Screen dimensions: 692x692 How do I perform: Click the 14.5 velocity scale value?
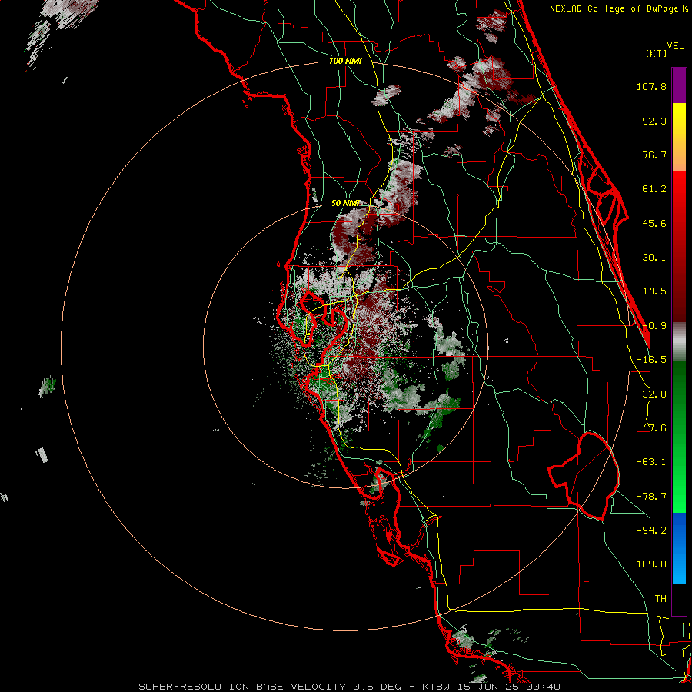coord(654,291)
